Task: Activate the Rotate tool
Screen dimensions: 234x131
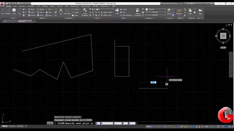Action: 41,9
